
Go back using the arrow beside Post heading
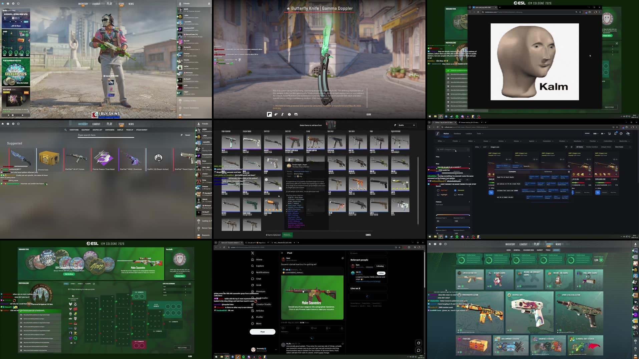[x=282, y=253]
